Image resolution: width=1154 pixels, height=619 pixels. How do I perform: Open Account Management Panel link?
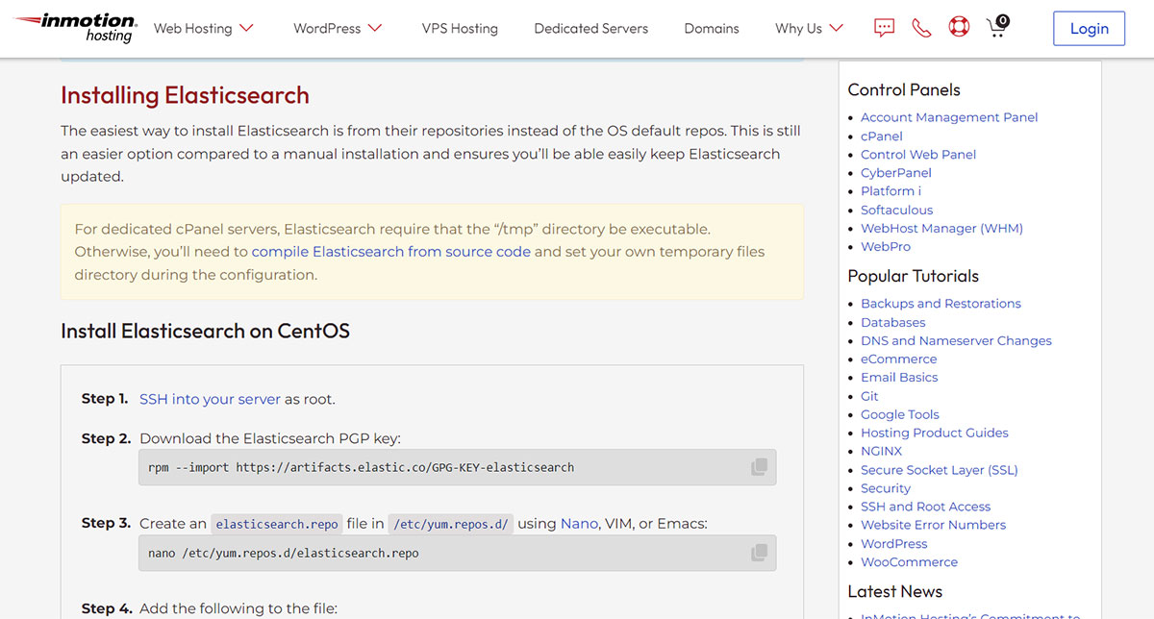tap(949, 117)
